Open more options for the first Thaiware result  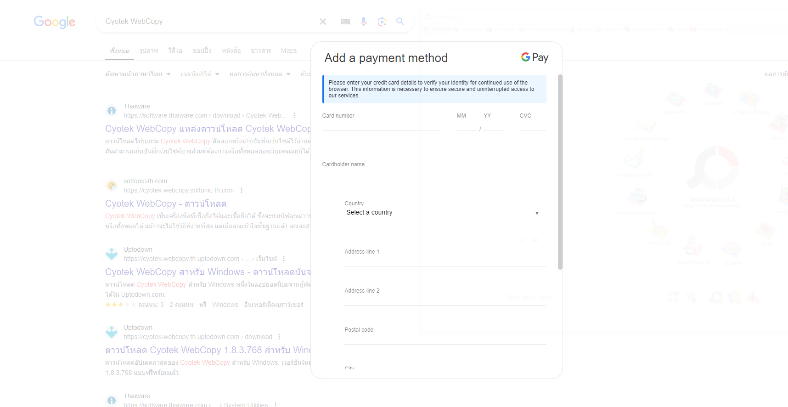point(294,115)
